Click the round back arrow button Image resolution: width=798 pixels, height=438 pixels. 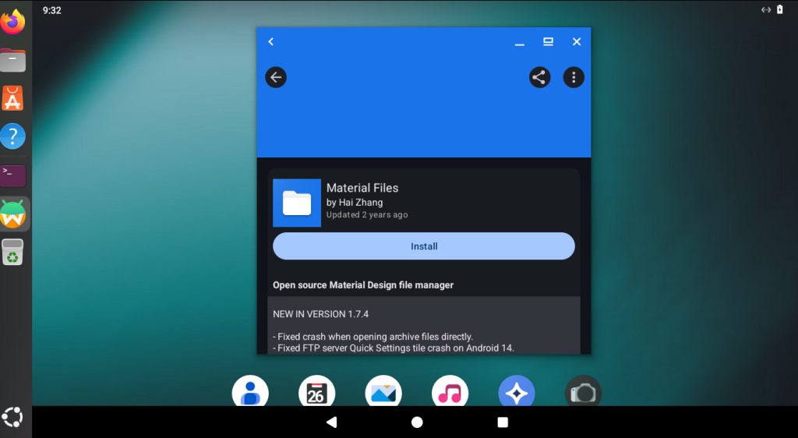[276, 77]
